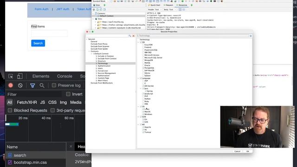
Task: Select Session Management in the context tree
Action: click(x=107, y=73)
